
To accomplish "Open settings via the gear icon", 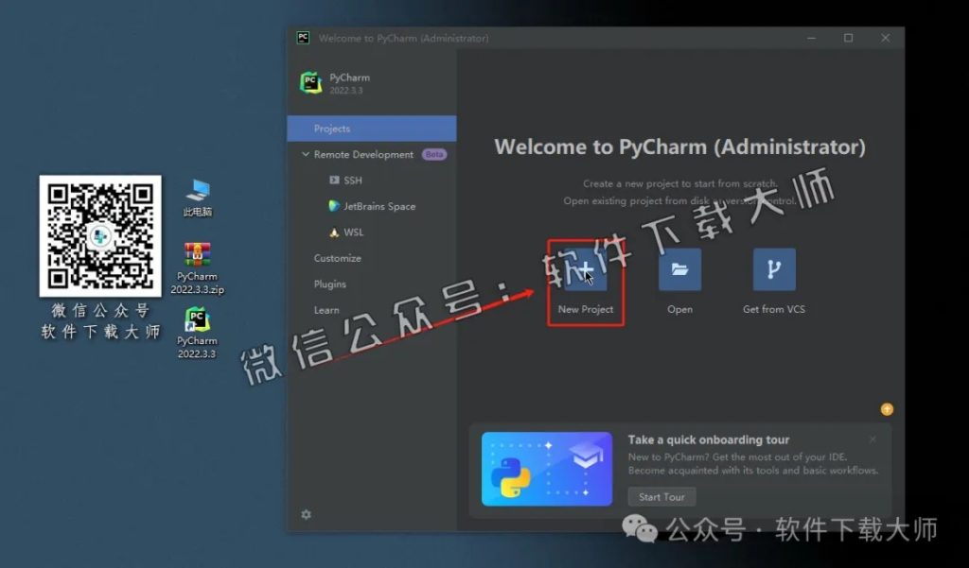I will pos(305,515).
